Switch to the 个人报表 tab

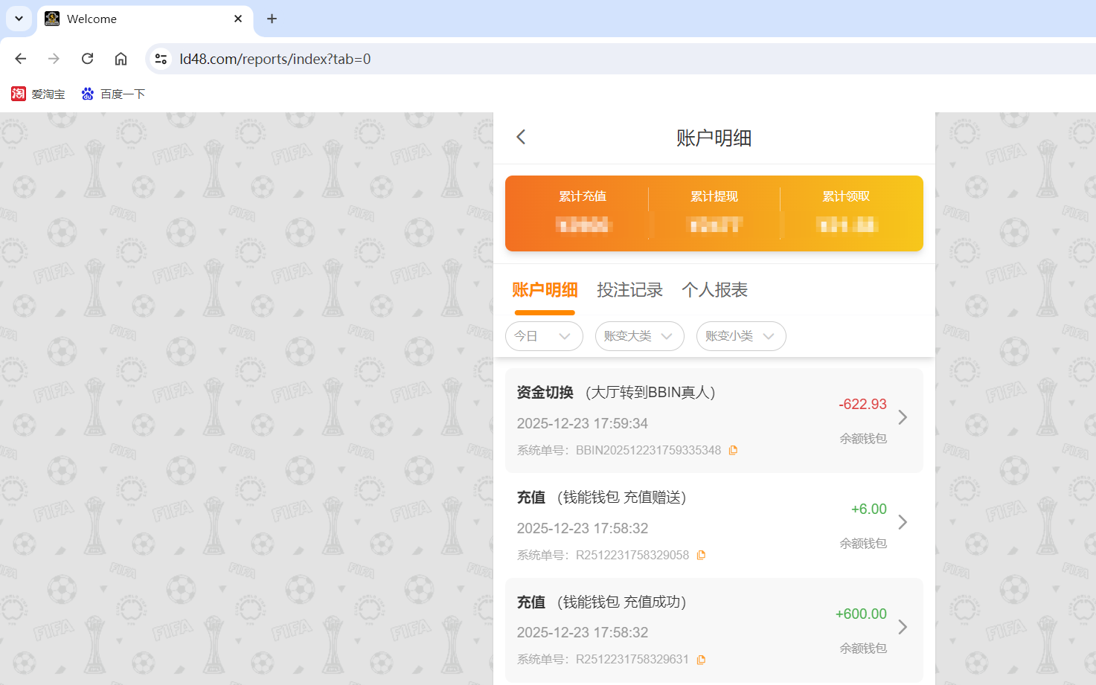tap(714, 290)
